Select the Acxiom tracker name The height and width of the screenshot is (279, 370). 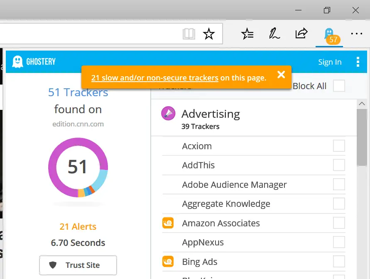[197, 146]
